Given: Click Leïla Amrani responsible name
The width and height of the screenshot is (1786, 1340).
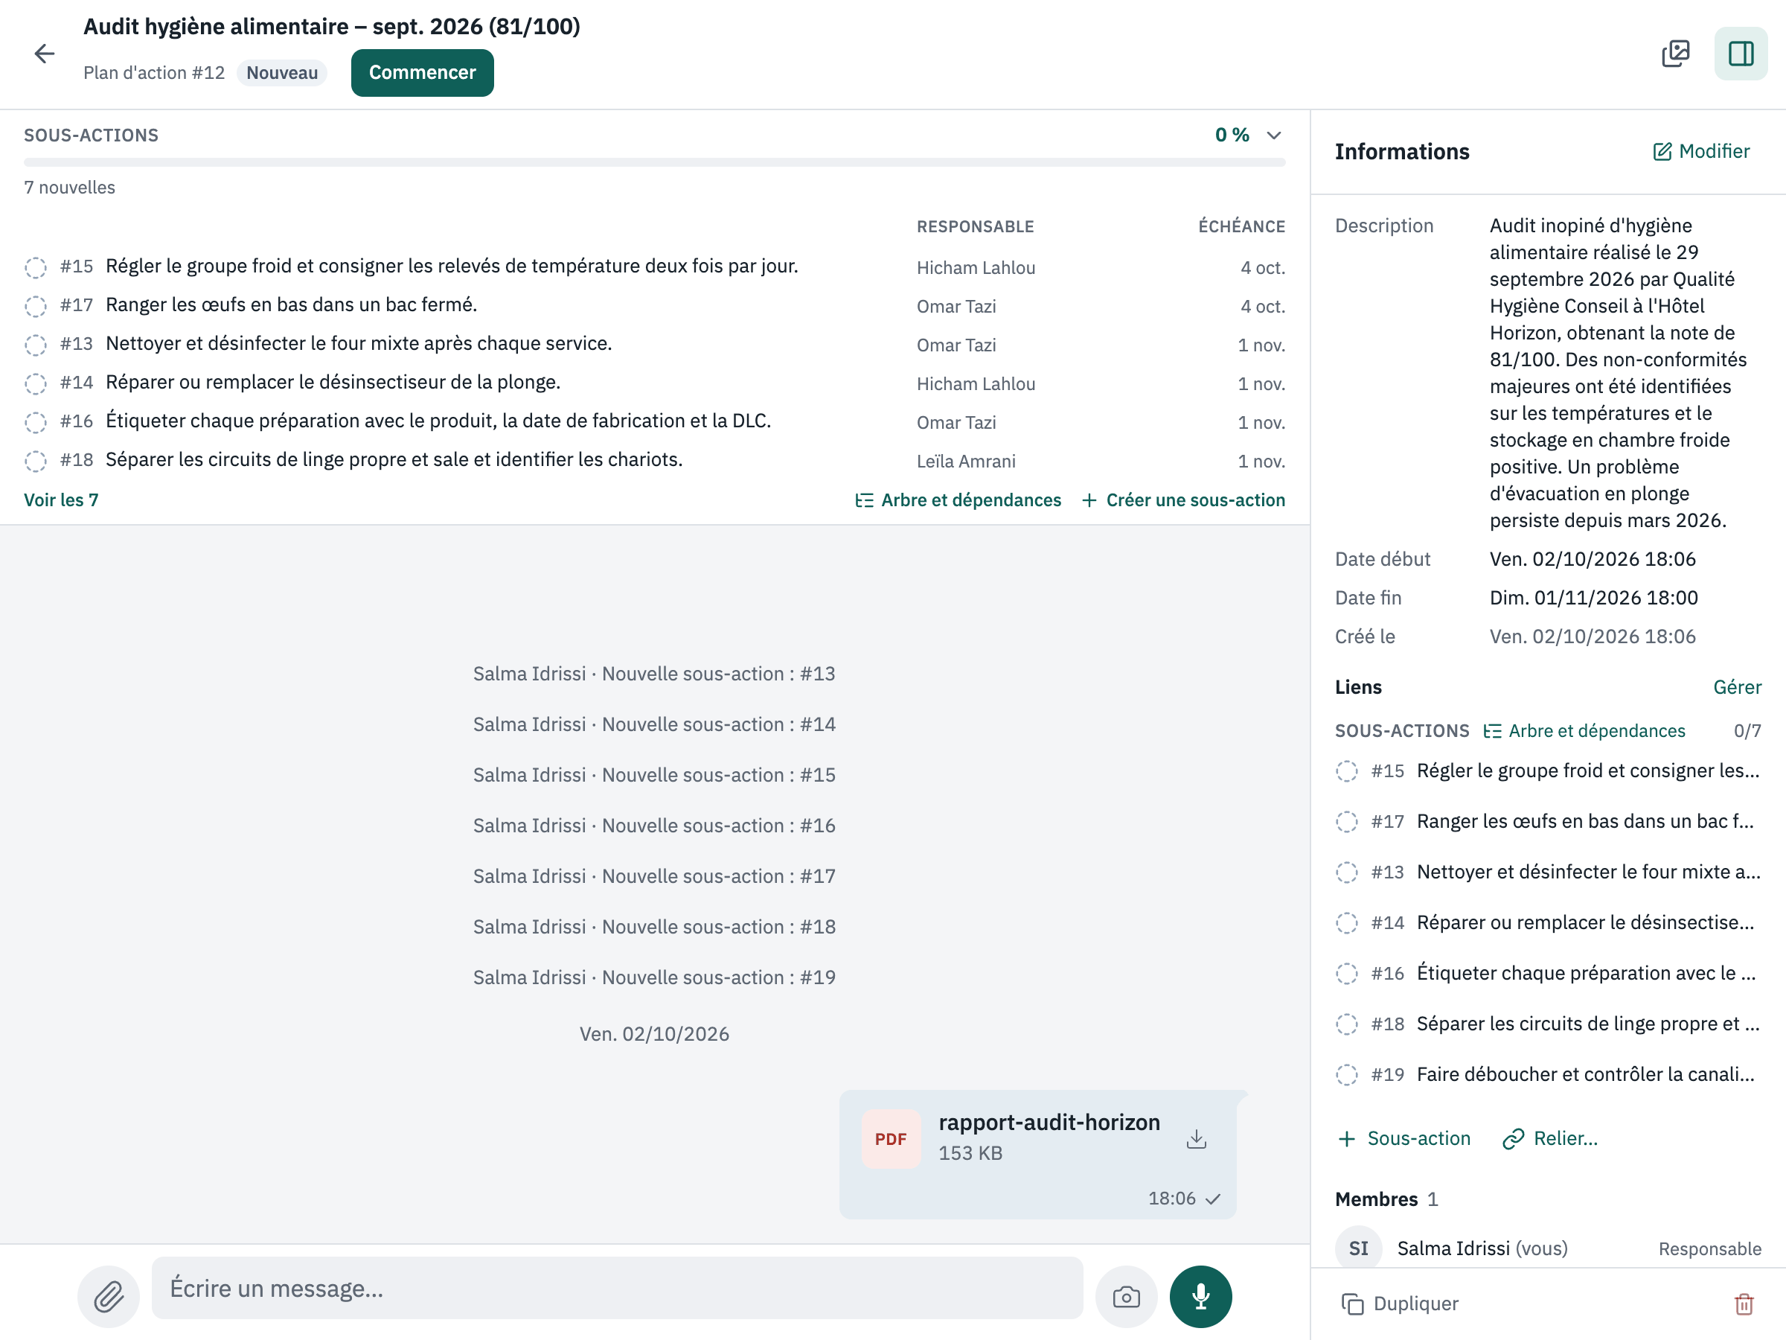Looking at the screenshot, I should coord(966,462).
